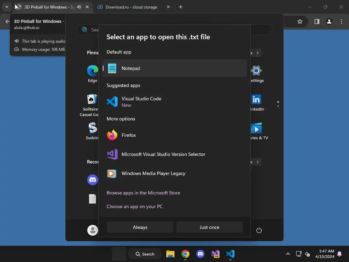
Task: Open a new Chrome tab
Action: point(181,7)
